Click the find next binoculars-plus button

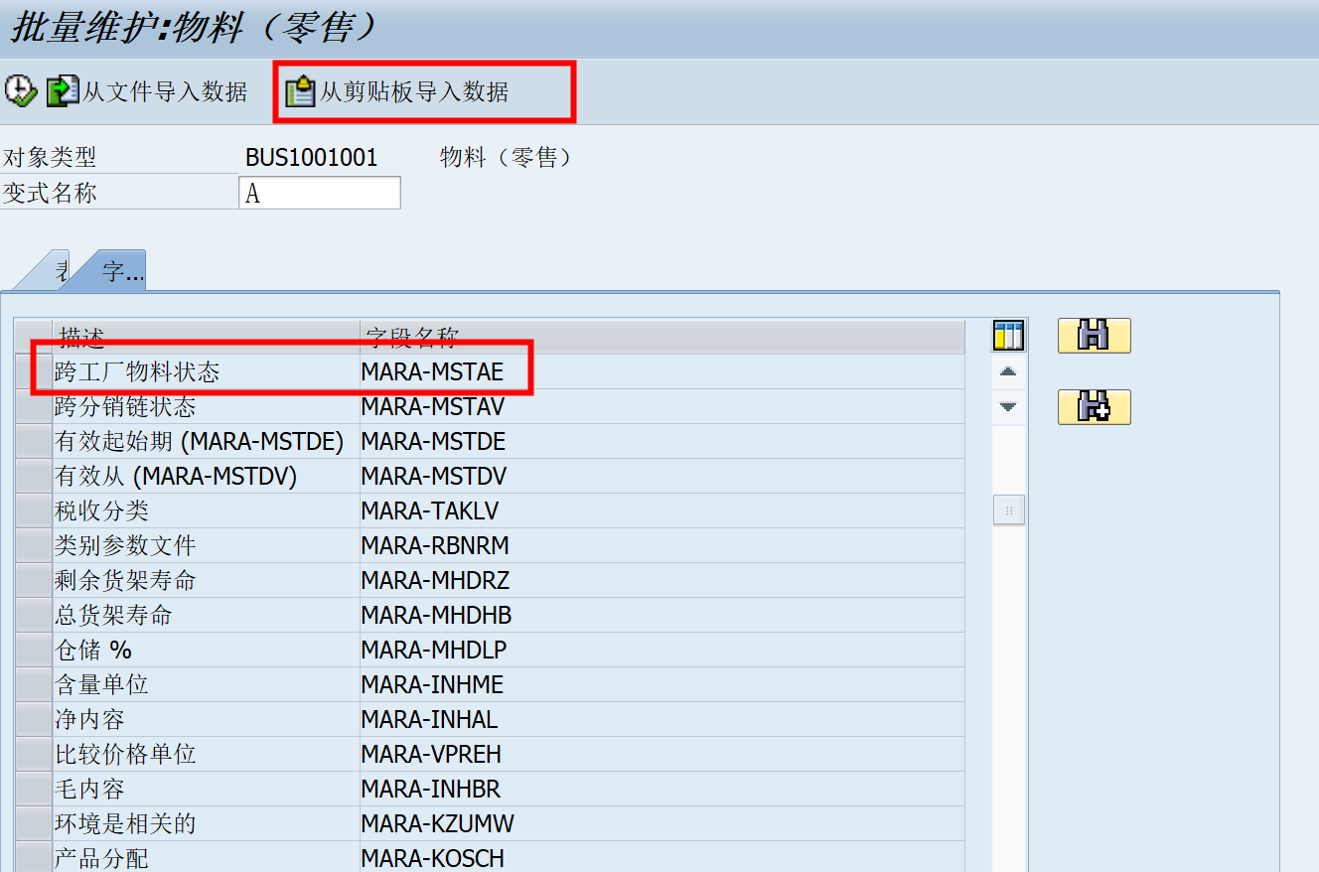1094,407
